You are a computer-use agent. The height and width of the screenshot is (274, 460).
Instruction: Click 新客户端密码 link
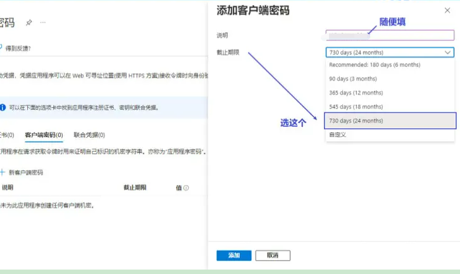[x=26, y=172]
